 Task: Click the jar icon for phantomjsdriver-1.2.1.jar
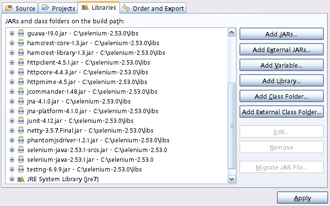tap(21, 140)
